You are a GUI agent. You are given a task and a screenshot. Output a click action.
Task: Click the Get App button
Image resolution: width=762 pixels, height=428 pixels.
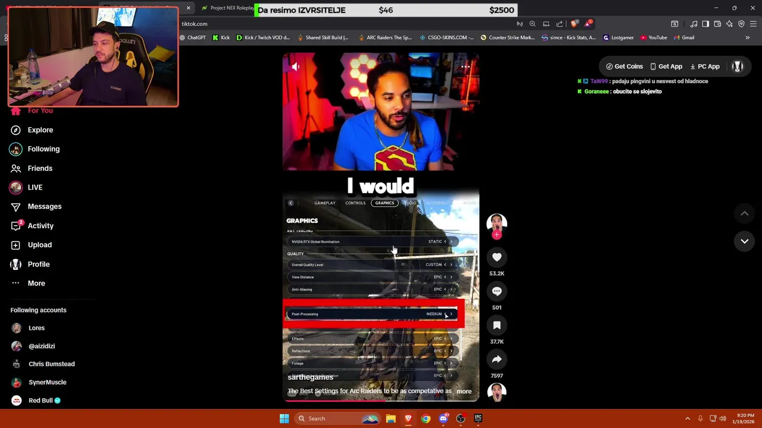[666, 67]
